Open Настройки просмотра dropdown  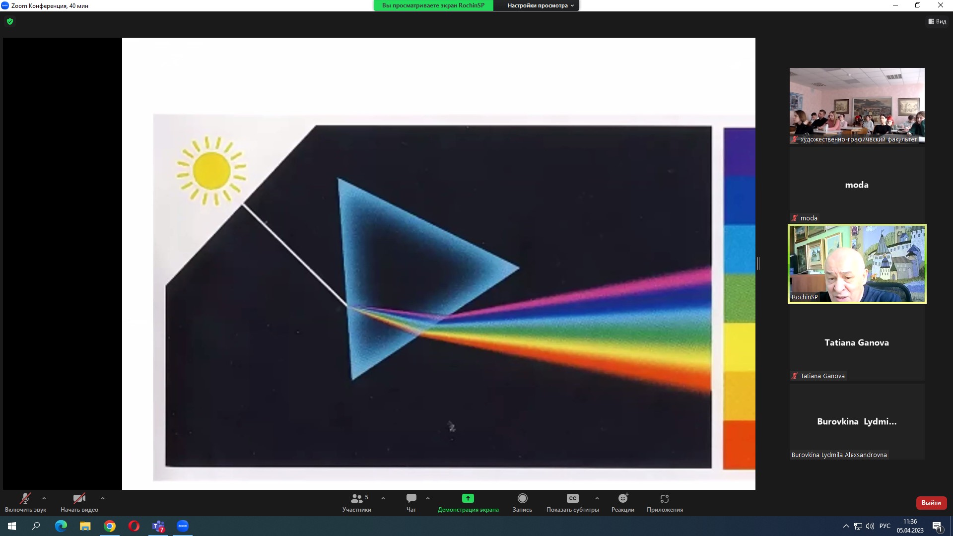540,5
